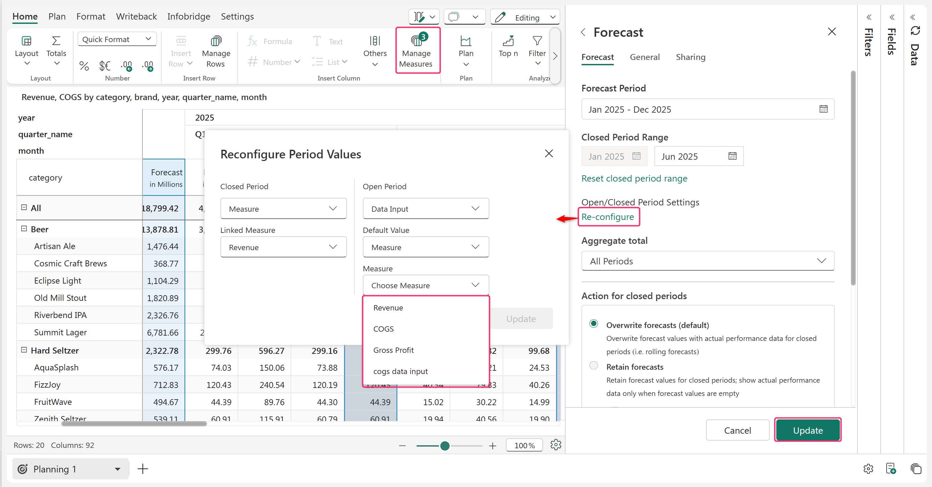Click Reset closed period range link
The width and height of the screenshot is (932, 487).
[x=634, y=178]
